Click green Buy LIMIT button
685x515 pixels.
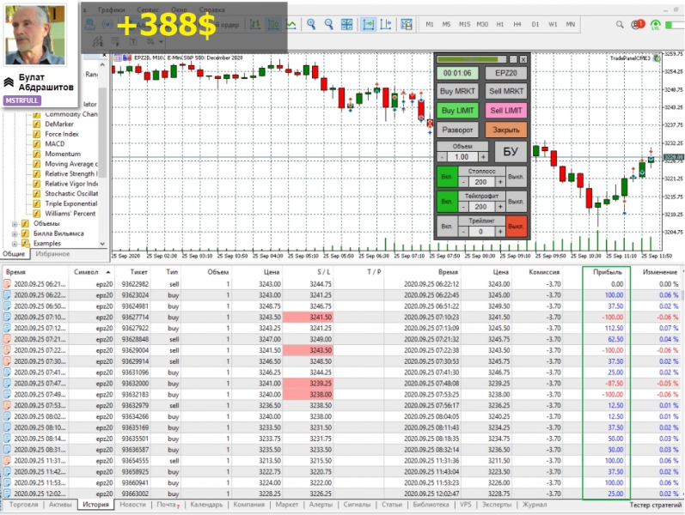coord(457,111)
